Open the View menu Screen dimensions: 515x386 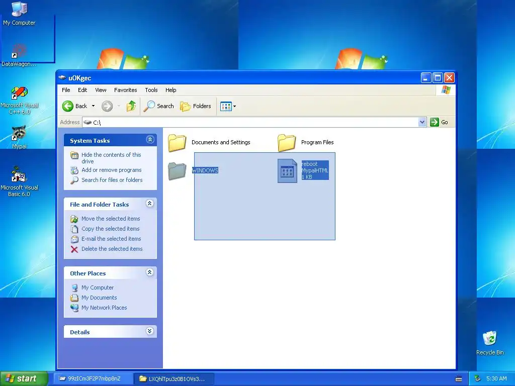pos(101,90)
